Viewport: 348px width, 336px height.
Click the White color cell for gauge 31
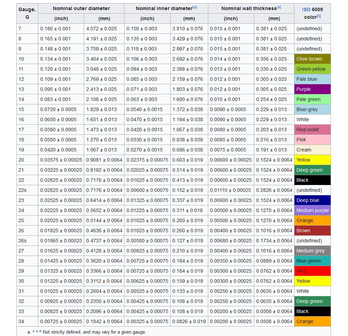pos(313,291)
